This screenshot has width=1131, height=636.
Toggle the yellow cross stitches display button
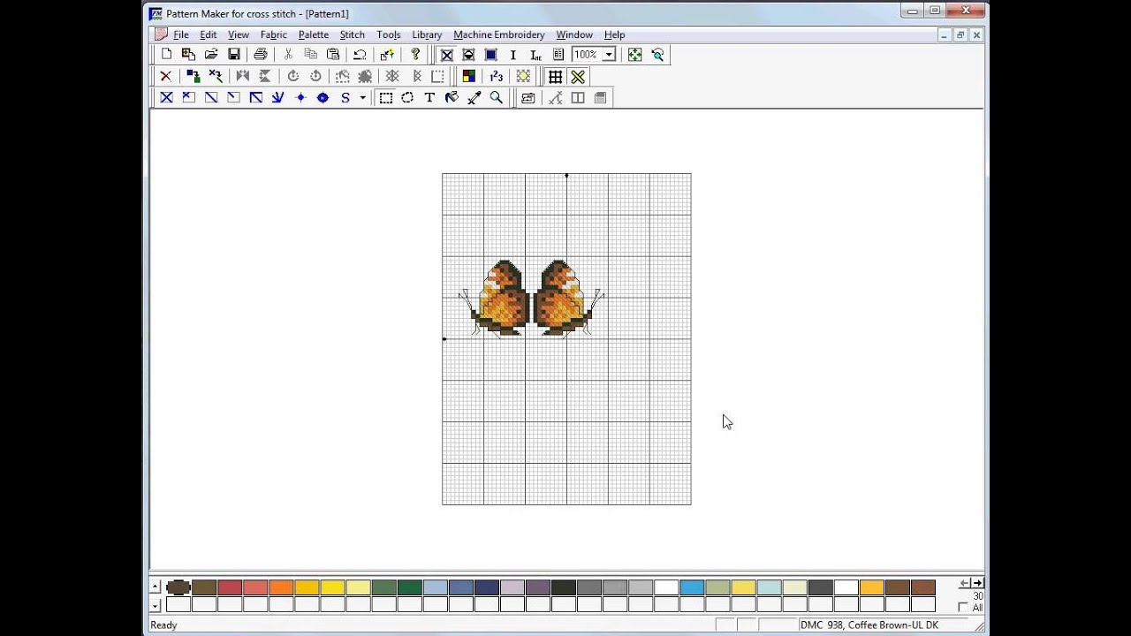[578, 77]
